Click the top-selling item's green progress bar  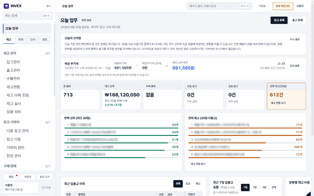coord(121,128)
